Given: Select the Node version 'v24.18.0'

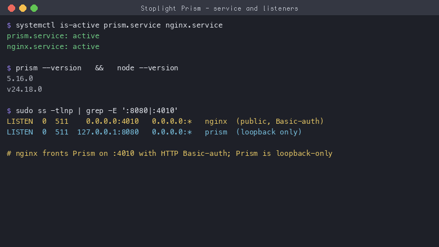Looking at the screenshot, I should [x=24, y=89].
